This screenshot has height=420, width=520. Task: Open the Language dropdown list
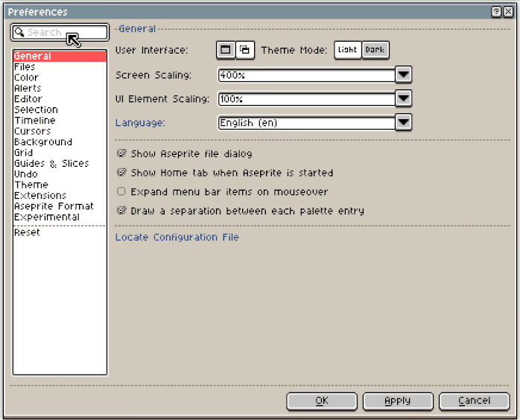click(x=403, y=122)
